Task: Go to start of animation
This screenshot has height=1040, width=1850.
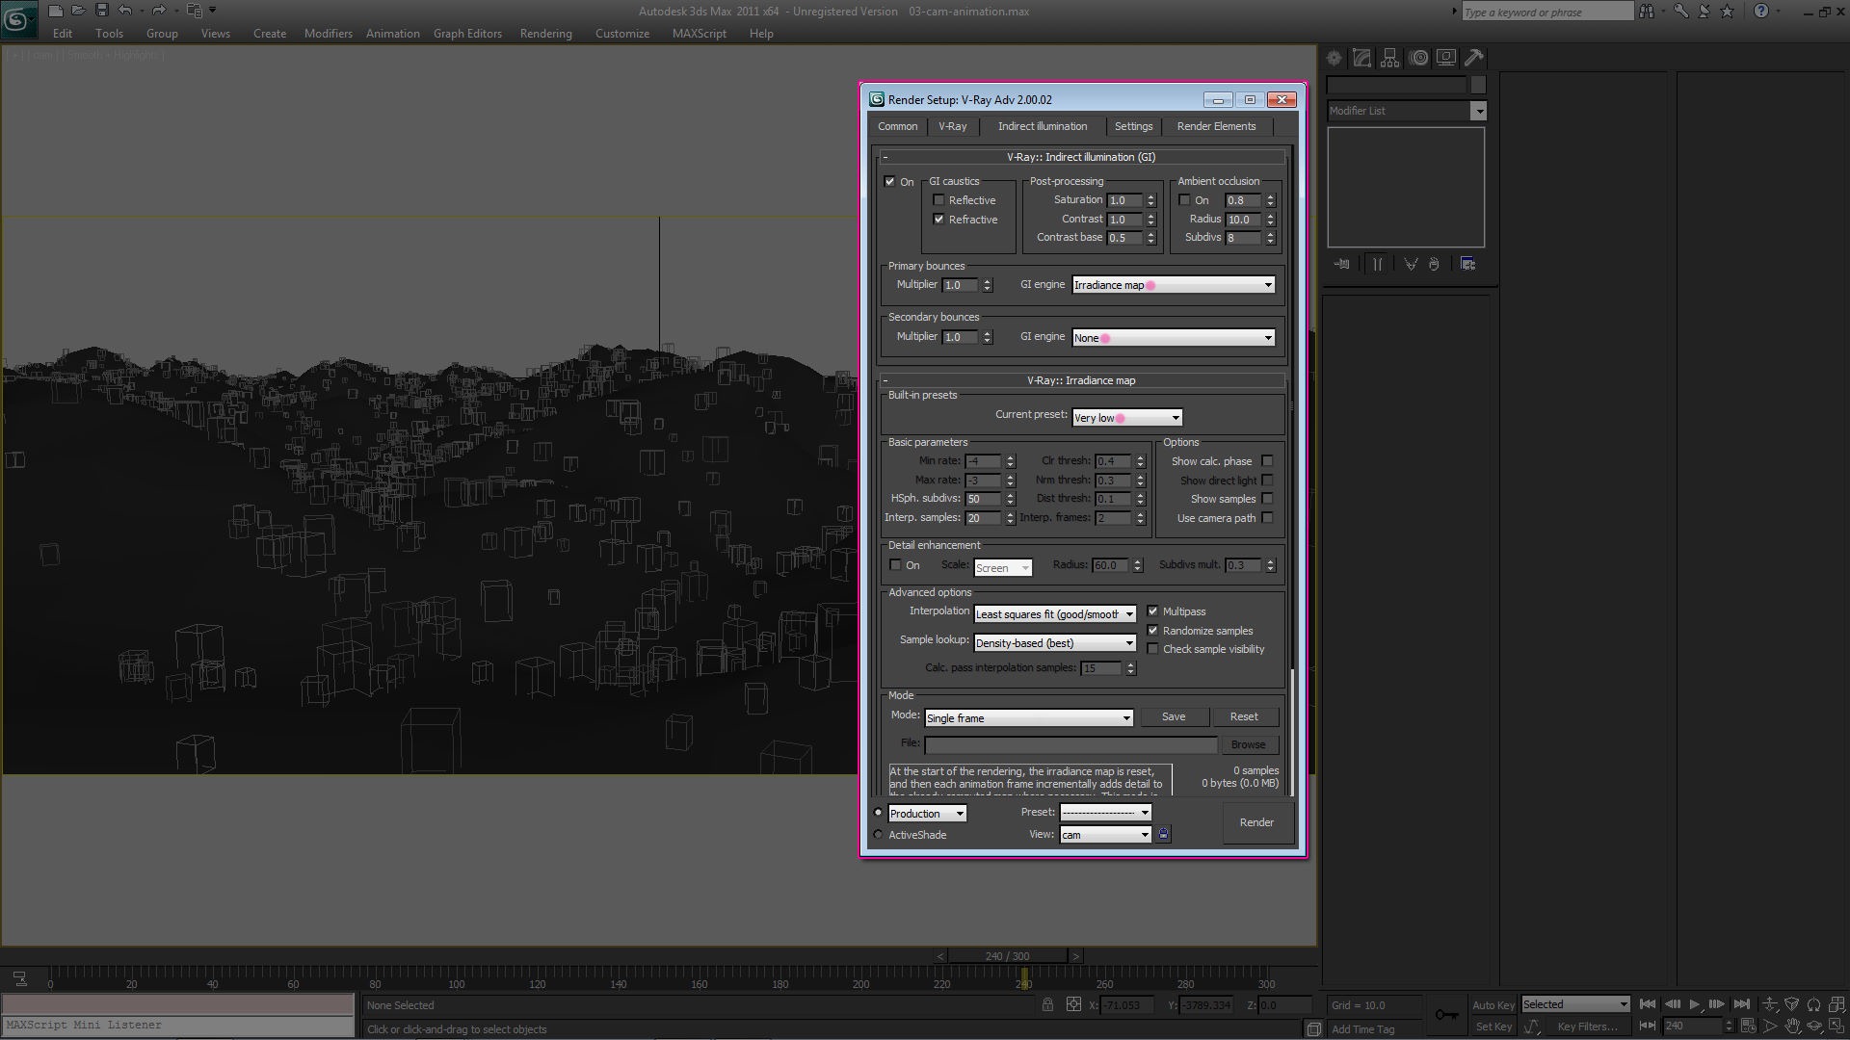Action: [1648, 1004]
